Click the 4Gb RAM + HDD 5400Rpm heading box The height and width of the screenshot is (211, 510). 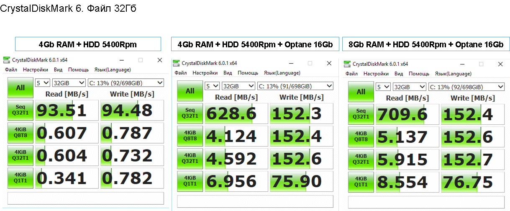pos(88,44)
